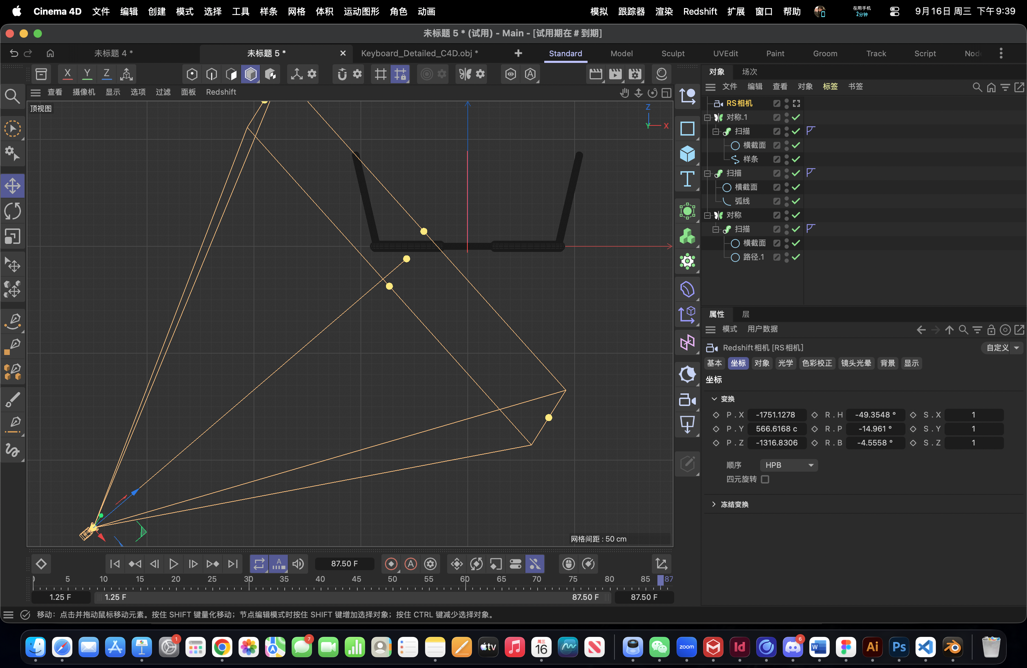Toggle the loop playback button
Image resolution: width=1027 pixels, height=668 pixels.
click(x=259, y=564)
